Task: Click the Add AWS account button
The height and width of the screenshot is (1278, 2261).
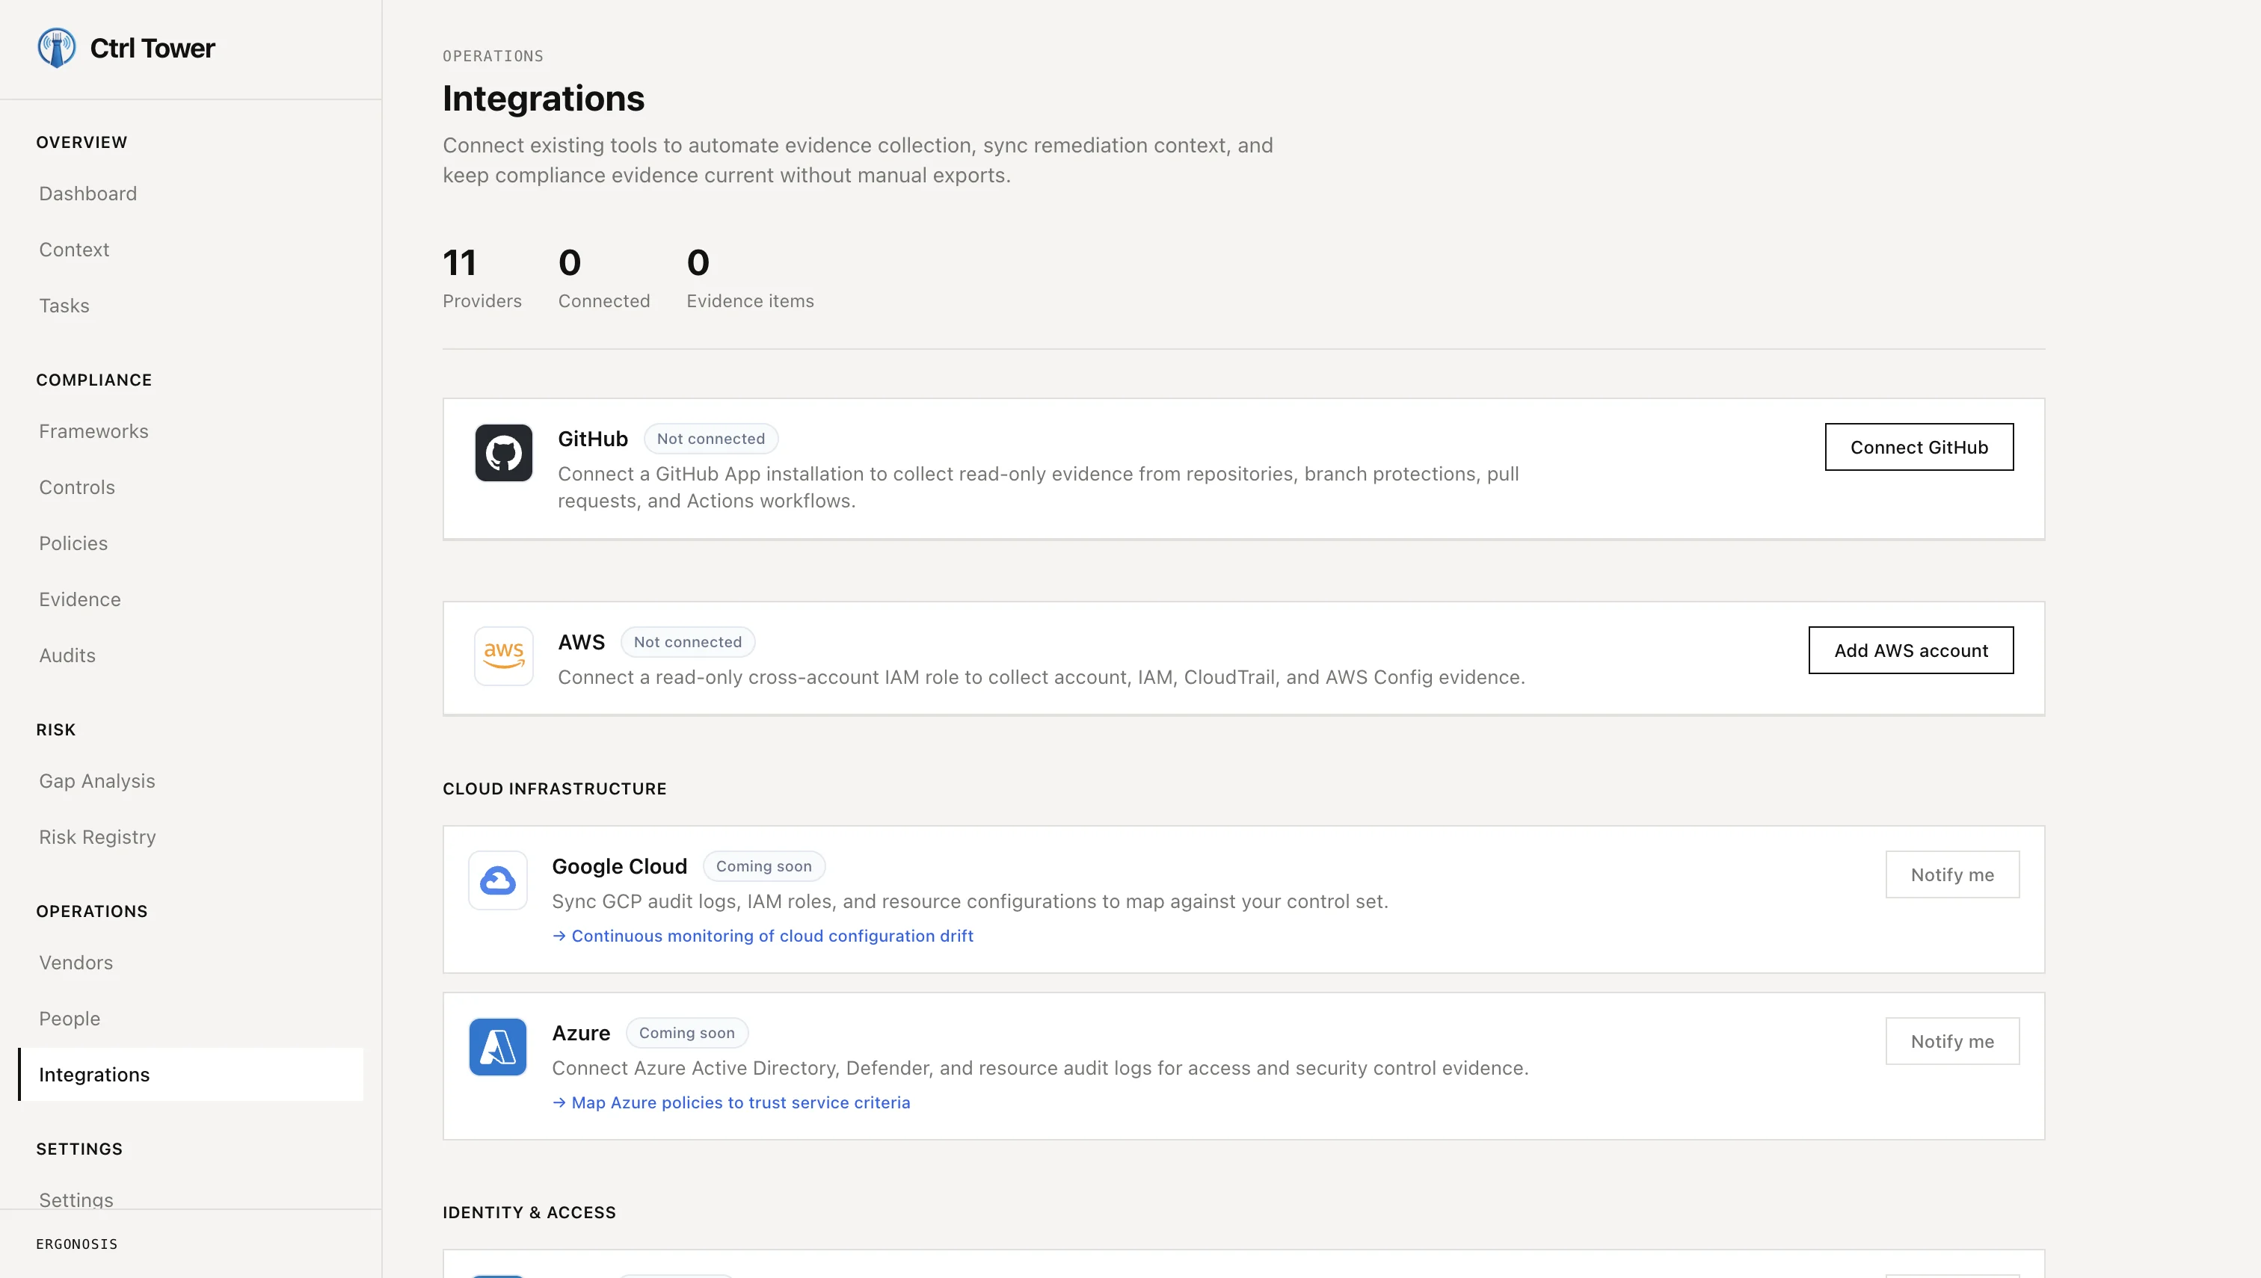Action: (1910, 650)
